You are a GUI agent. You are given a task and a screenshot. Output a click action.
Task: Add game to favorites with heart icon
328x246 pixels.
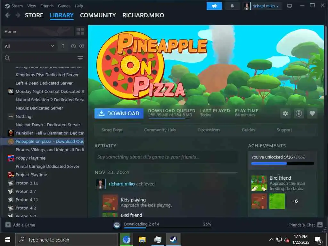(312, 113)
